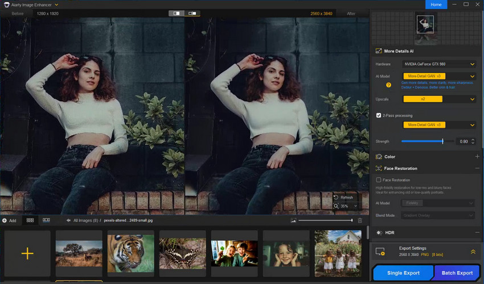Collapse the Face Restoration section
Viewport: 484px width, 284px height.
(477, 168)
